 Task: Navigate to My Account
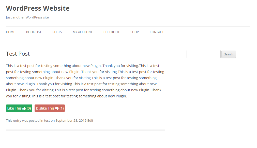point(83,32)
